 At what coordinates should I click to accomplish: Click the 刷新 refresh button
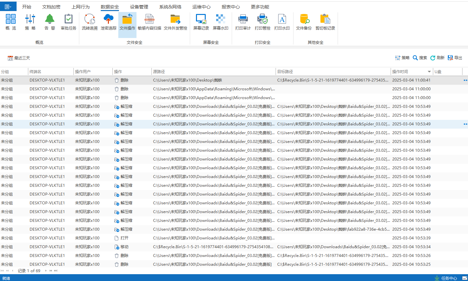(437, 58)
